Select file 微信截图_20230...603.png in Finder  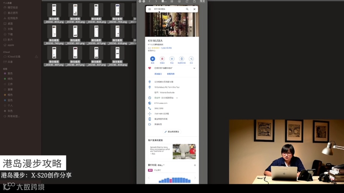(x=54, y=14)
